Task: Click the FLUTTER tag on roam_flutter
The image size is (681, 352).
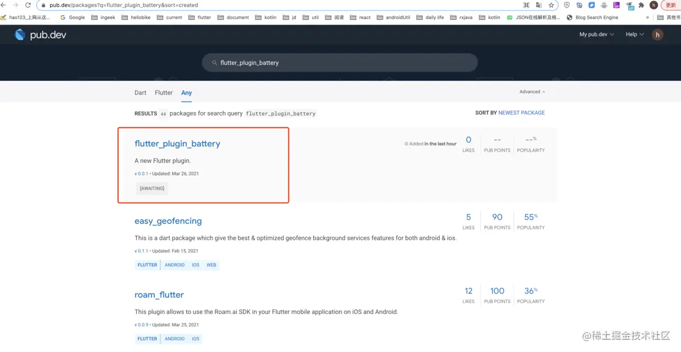Action: pyautogui.click(x=147, y=339)
